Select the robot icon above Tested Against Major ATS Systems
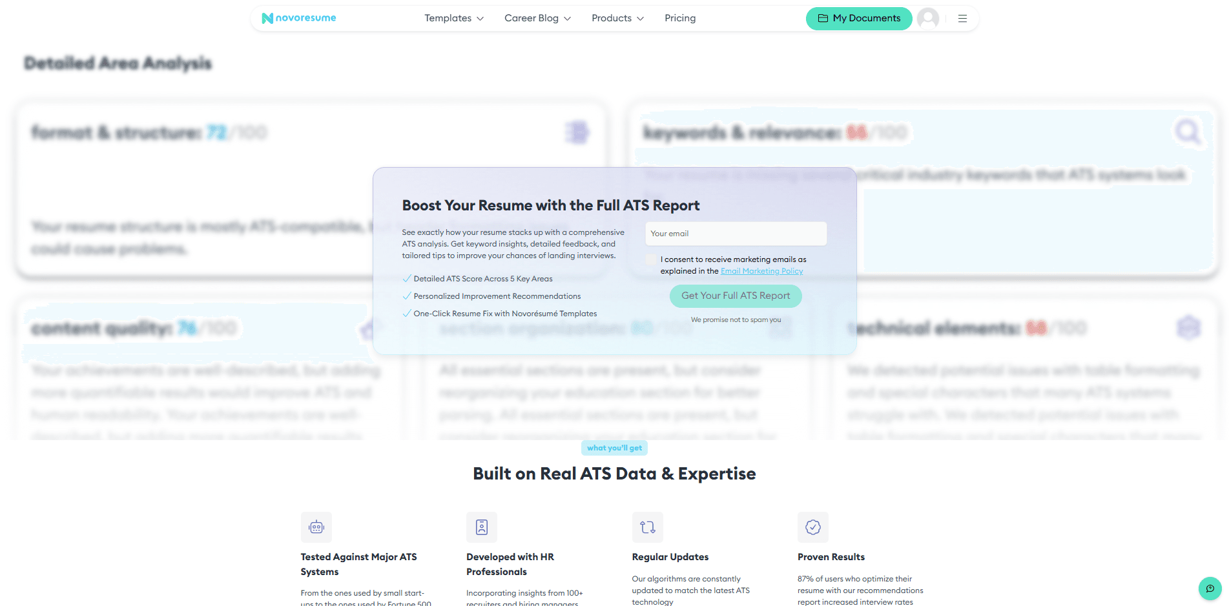 (x=316, y=527)
